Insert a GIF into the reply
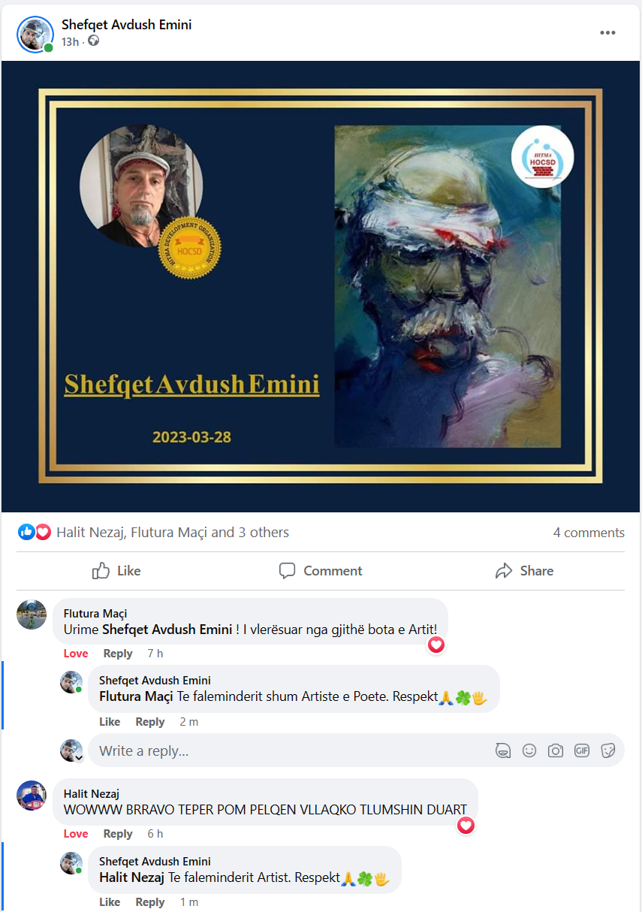 [x=582, y=750]
